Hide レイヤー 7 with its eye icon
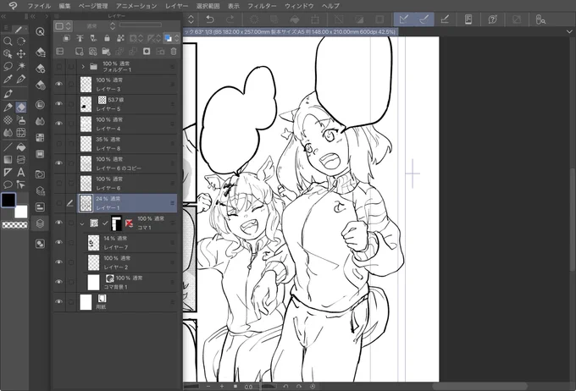 [58, 243]
